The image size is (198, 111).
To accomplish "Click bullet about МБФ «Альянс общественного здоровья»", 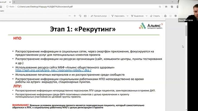I will 65,67.
